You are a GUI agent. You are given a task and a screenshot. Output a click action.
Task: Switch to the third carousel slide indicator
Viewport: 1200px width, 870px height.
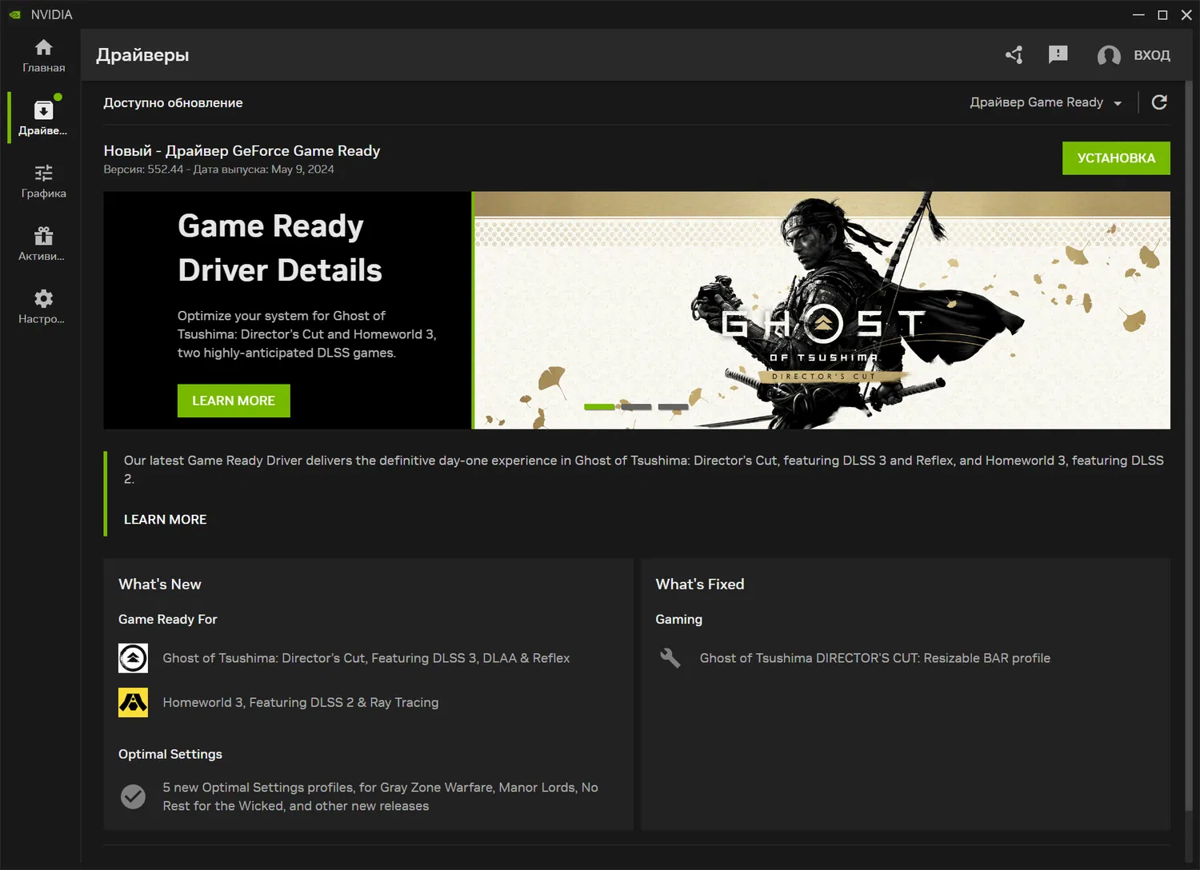673,407
